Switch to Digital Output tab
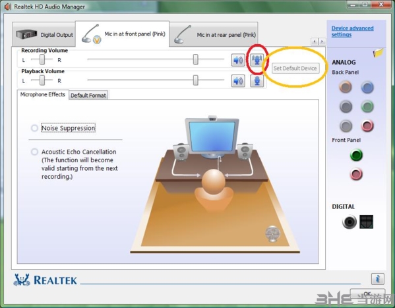Screen dimensions: 395x308 click(44, 34)
